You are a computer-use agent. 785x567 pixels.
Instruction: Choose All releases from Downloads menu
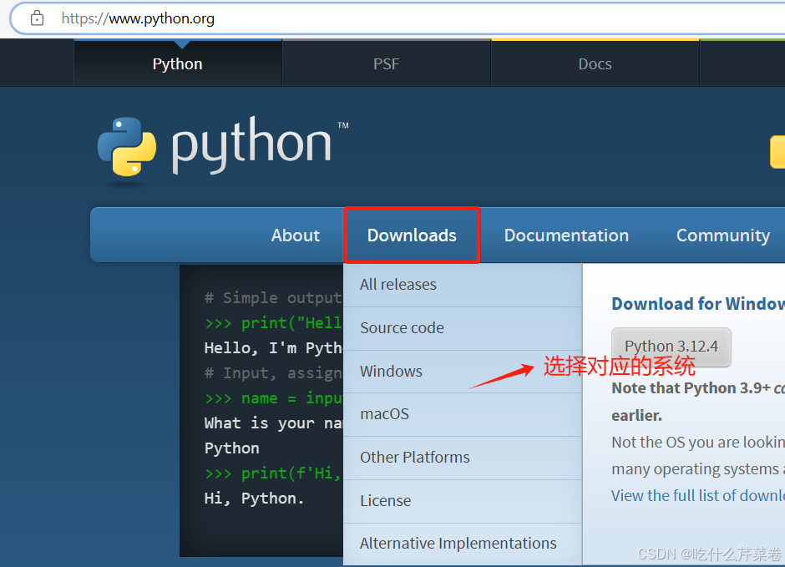(x=463, y=284)
